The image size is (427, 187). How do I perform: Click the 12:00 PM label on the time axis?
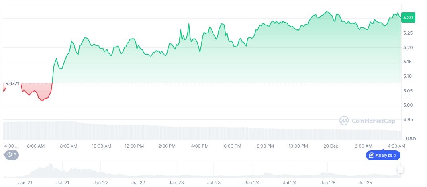pyautogui.click(x=134, y=146)
